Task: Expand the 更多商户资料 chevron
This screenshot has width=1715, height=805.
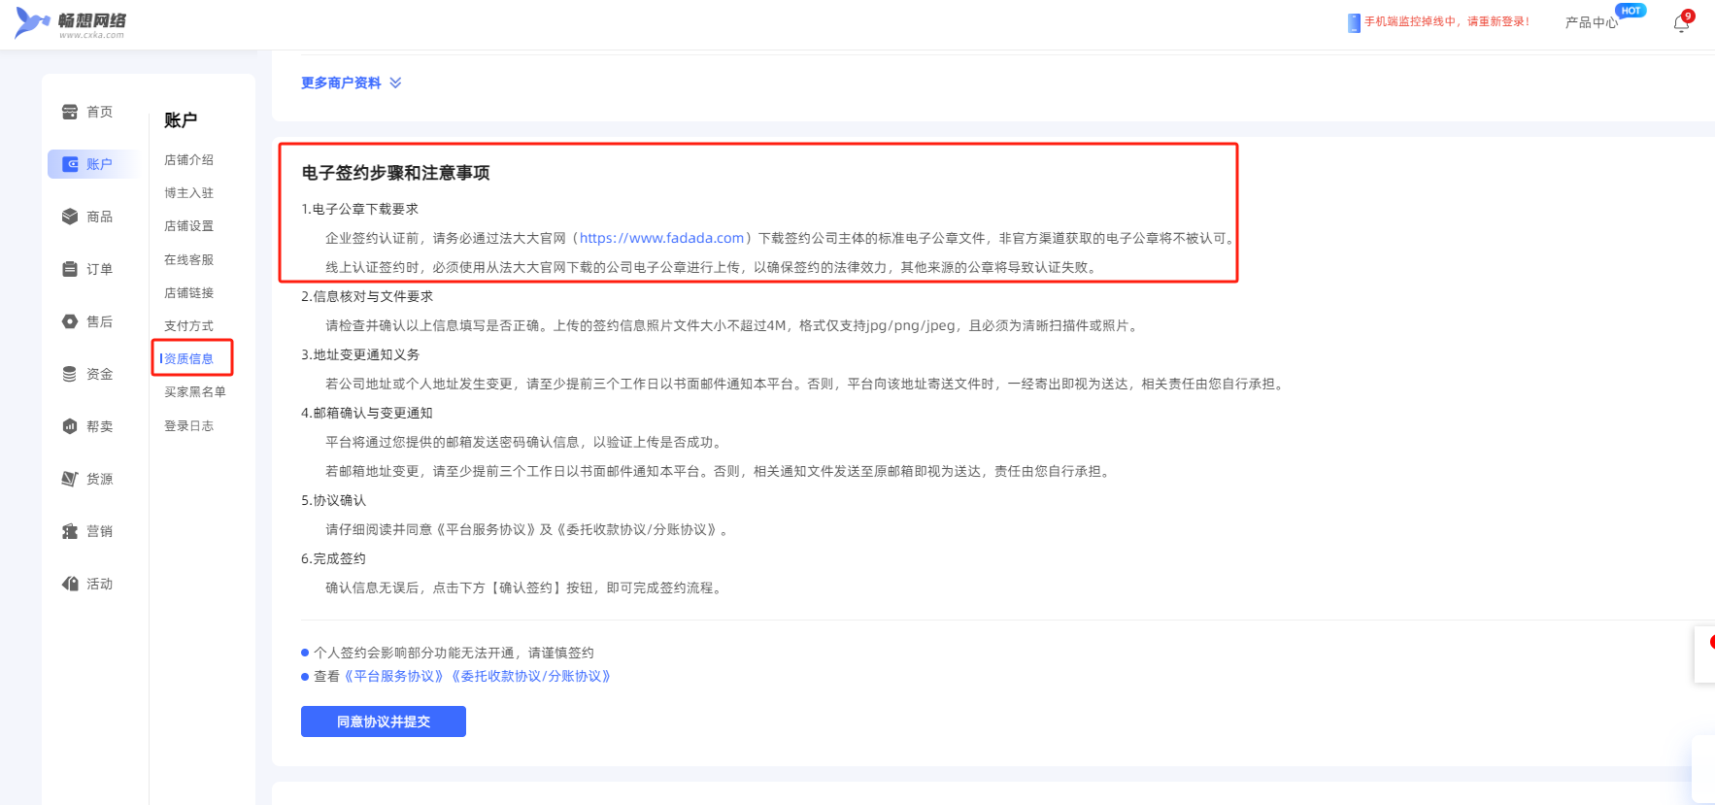Action: click(395, 83)
